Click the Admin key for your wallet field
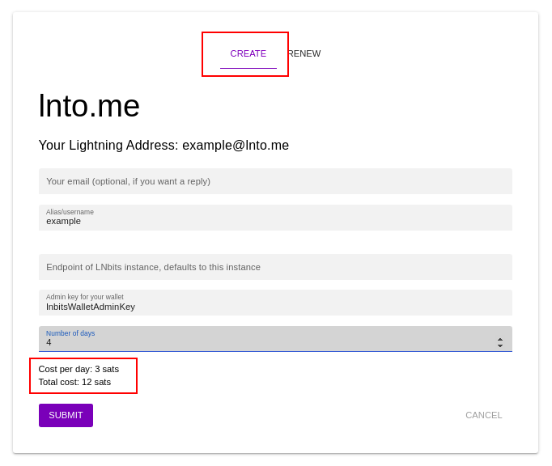 pos(275,303)
